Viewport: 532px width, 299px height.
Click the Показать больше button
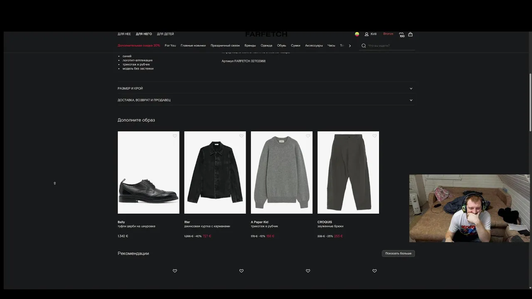coord(398,253)
